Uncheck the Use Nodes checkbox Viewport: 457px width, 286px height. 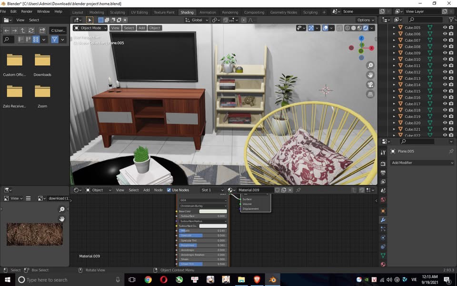[169, 190]
